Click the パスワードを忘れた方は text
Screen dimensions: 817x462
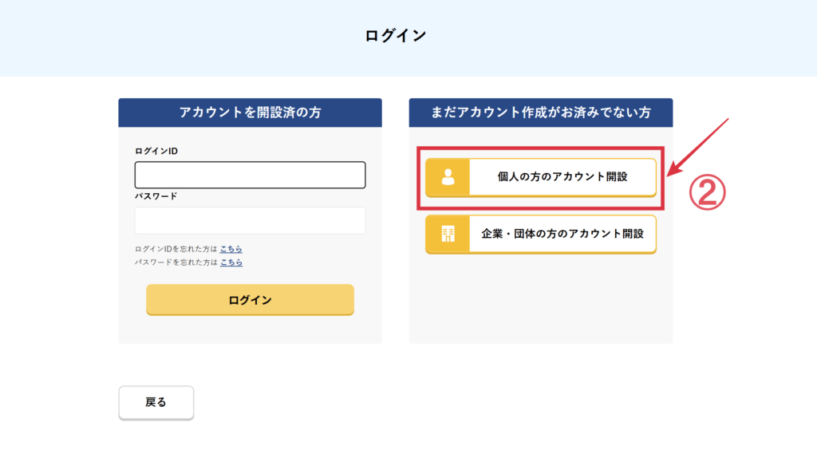(176, 263)
